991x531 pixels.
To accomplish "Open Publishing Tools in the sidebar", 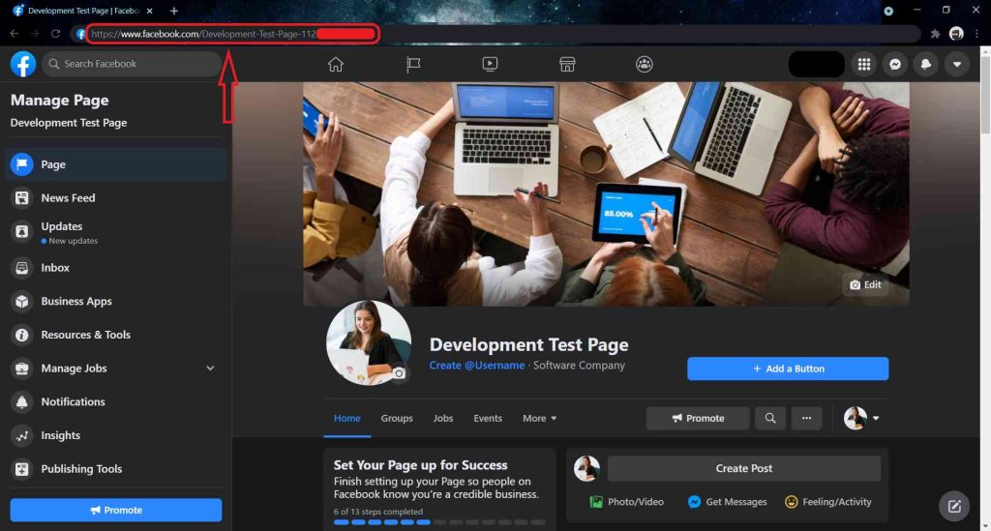I will [116, 468].
